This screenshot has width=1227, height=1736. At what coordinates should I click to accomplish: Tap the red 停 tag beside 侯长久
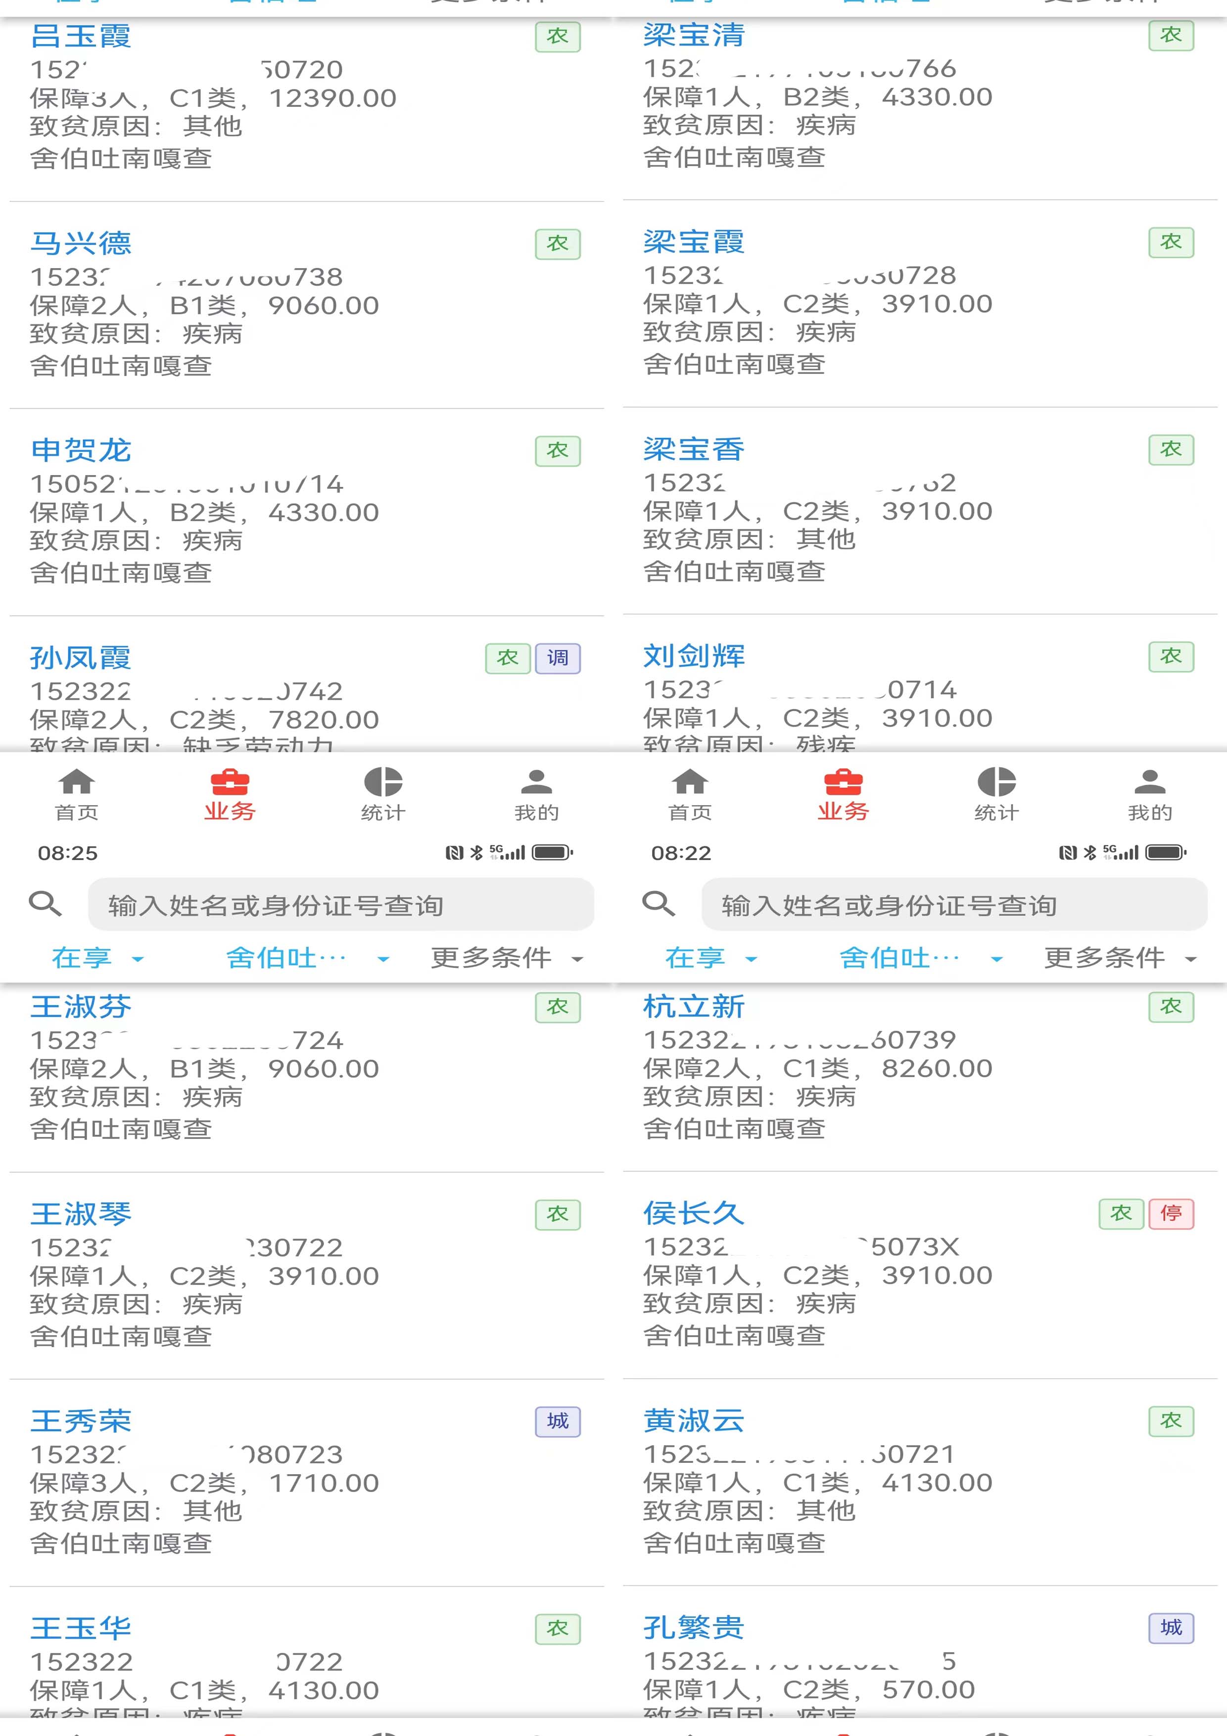[1171, 1214]
